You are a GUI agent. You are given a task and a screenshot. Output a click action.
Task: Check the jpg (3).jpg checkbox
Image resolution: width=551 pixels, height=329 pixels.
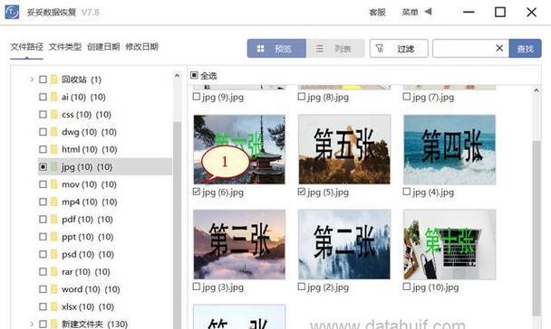pos(197,287)
